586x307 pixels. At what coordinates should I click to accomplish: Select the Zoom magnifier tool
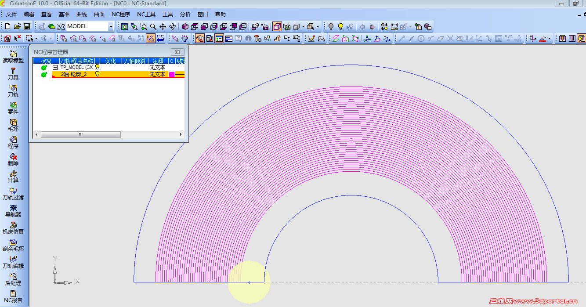153,26
